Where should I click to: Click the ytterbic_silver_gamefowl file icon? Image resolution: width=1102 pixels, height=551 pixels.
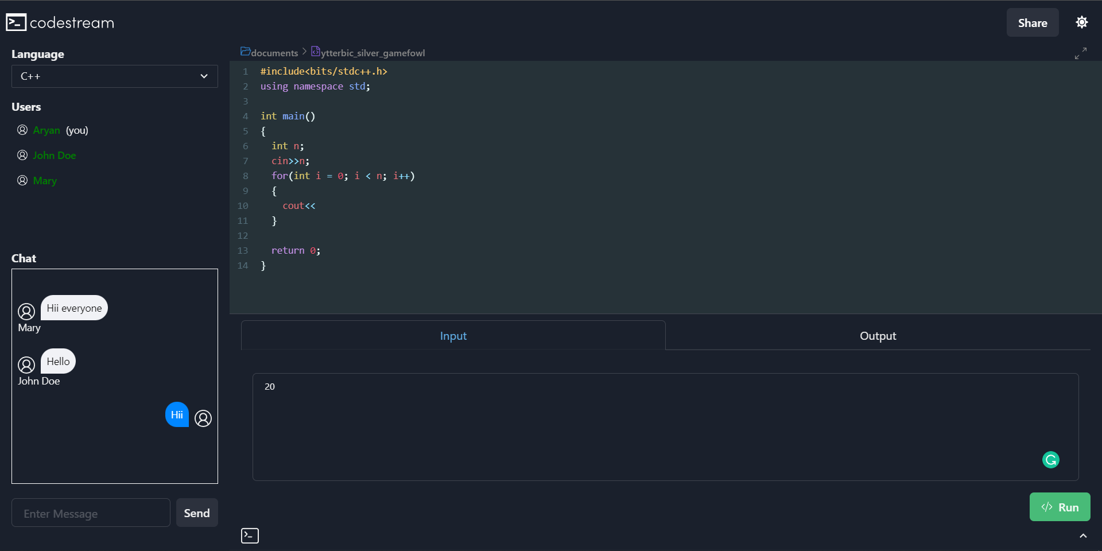tap(316, 51)
